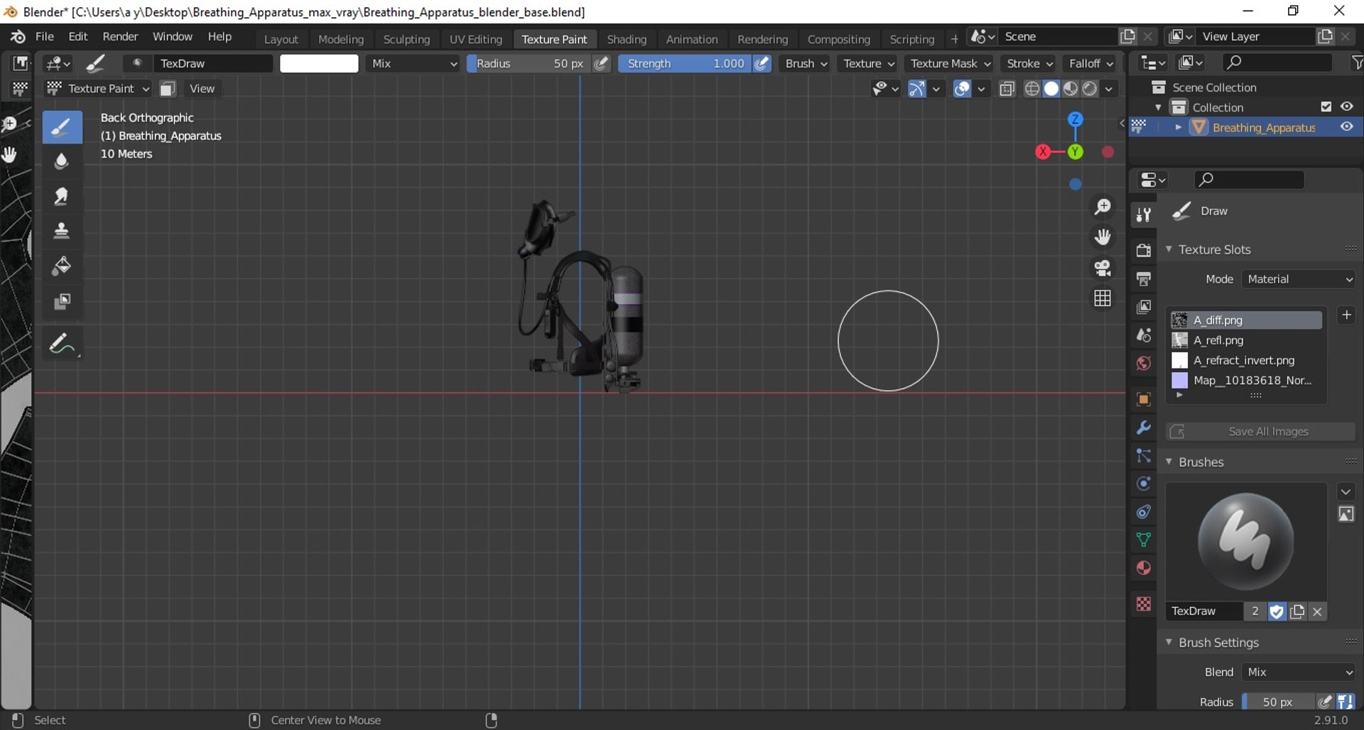The height and width of the screenshot is (730, 1364).
Task: Select the Mask tool
Action: (x=62, y=302)
